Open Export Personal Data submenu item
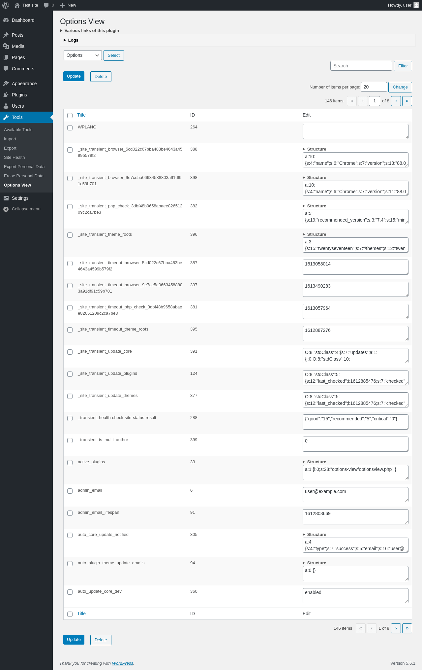Screen dimensions: 422x670 point(24,167)
